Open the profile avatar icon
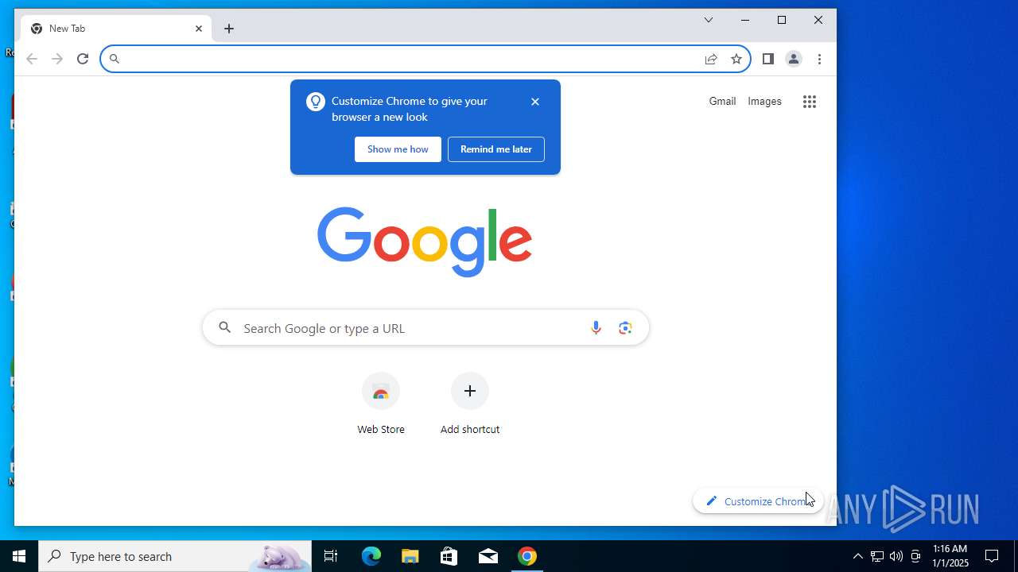1018x572 pixels. (794, 59)
